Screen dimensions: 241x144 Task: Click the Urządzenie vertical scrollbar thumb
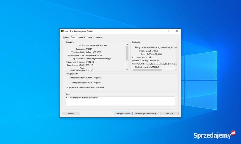point(127,53)
